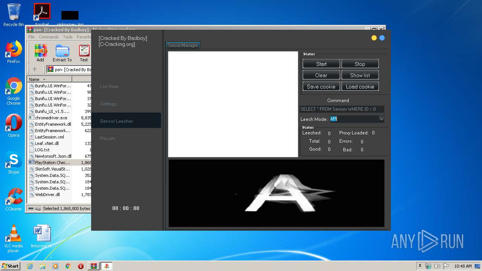Select Newtonsoft.Json.dll in WinRAR list

tap(53, 156)
